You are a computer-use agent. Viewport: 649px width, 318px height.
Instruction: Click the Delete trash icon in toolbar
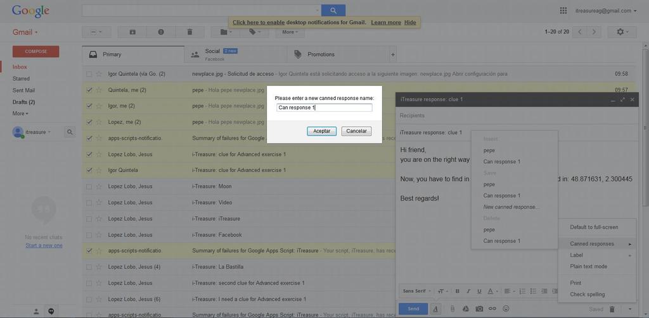click(190, 32)
